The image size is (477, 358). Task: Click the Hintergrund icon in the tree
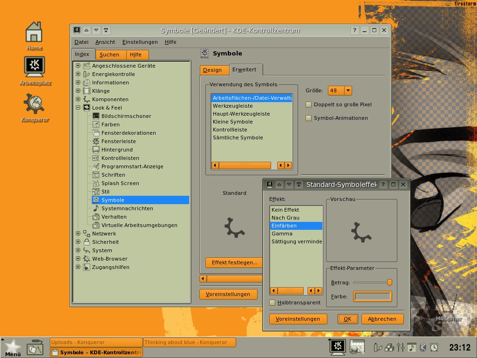point(96,150)
